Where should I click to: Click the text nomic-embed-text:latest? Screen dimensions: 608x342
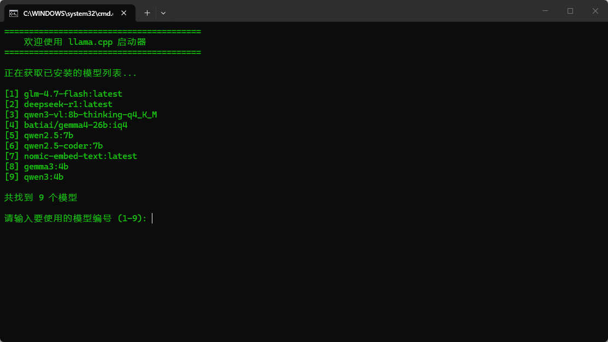80,156
